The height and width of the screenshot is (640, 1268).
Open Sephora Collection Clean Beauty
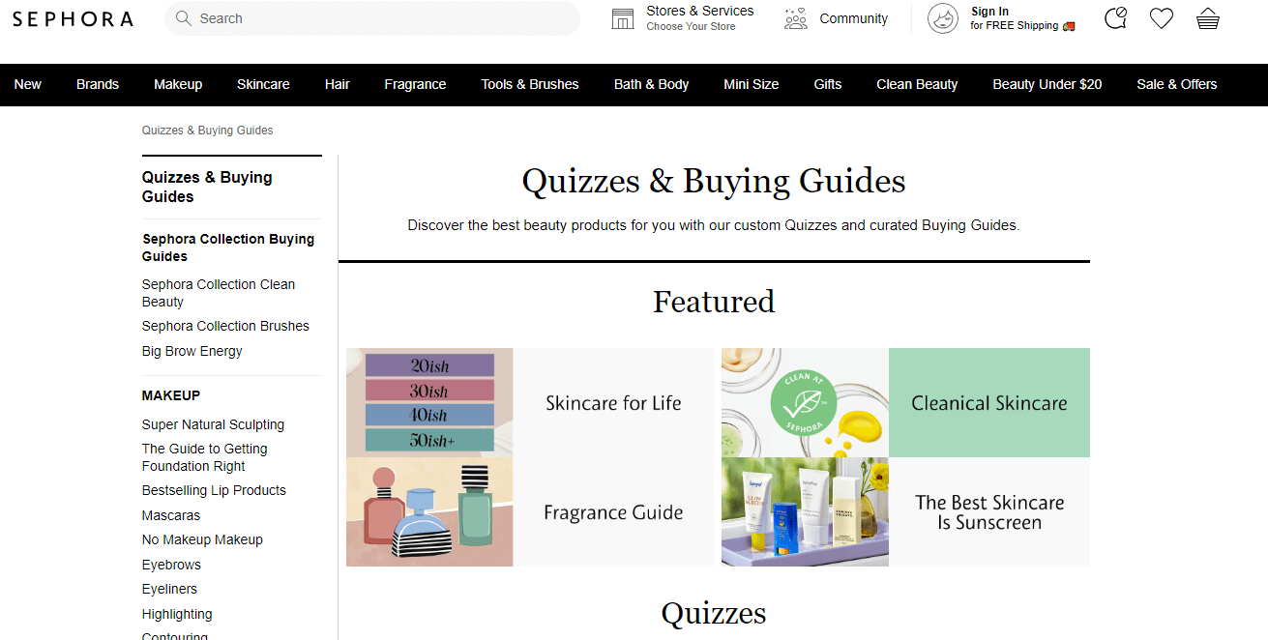click(219, 293)
